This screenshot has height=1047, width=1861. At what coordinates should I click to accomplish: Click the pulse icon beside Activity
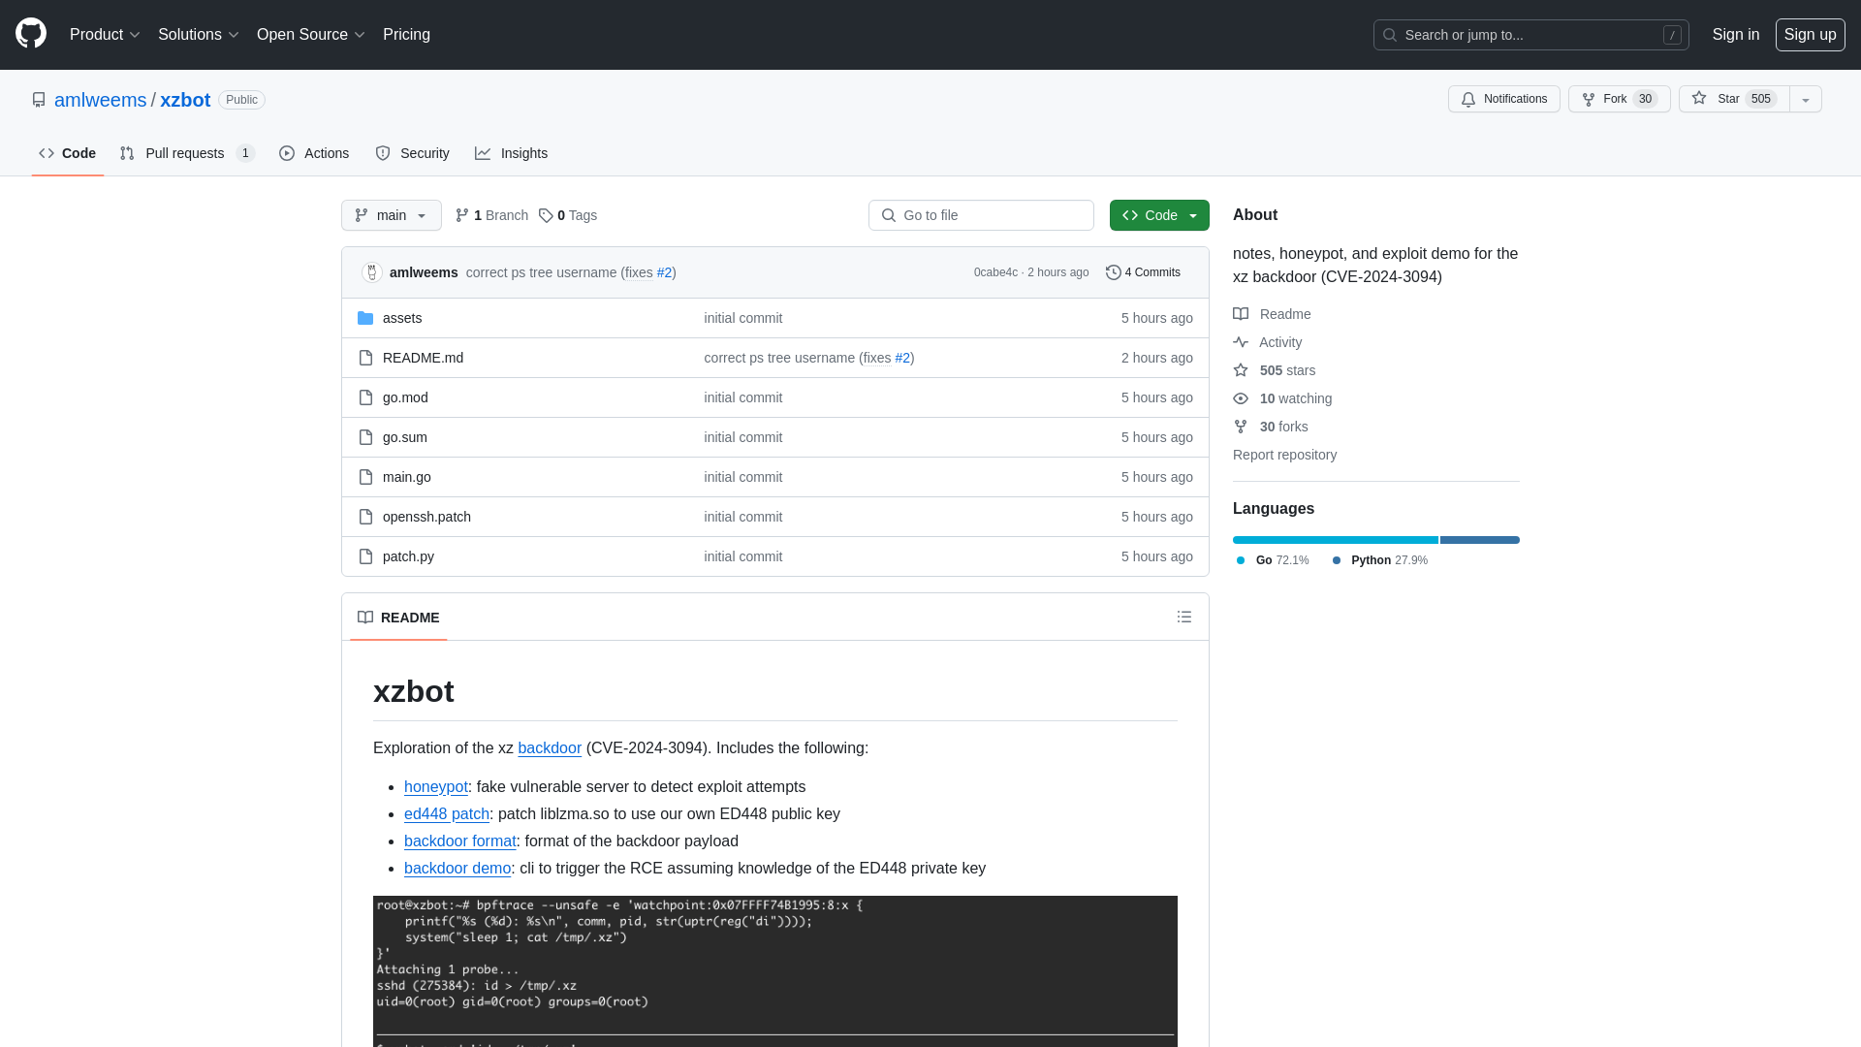click(1241, 342)
